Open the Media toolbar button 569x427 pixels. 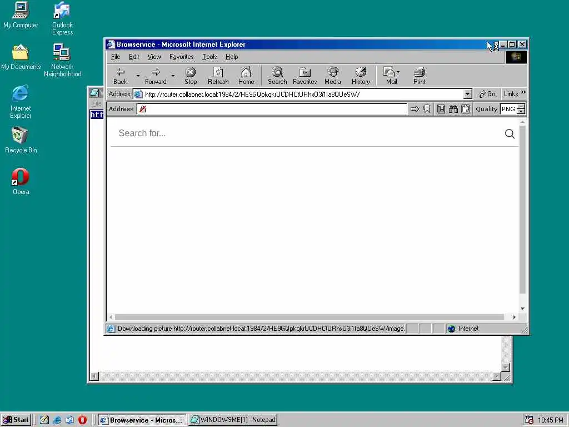[x=333, y=76]
